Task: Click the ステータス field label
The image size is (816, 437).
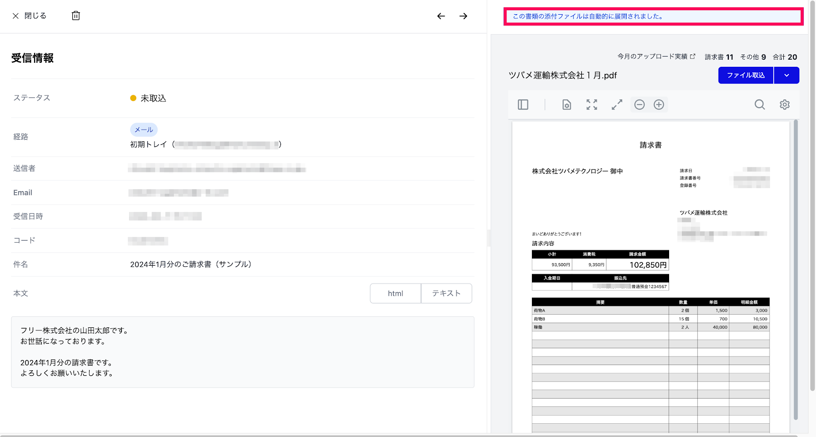Action: click(x=32, y=98)
